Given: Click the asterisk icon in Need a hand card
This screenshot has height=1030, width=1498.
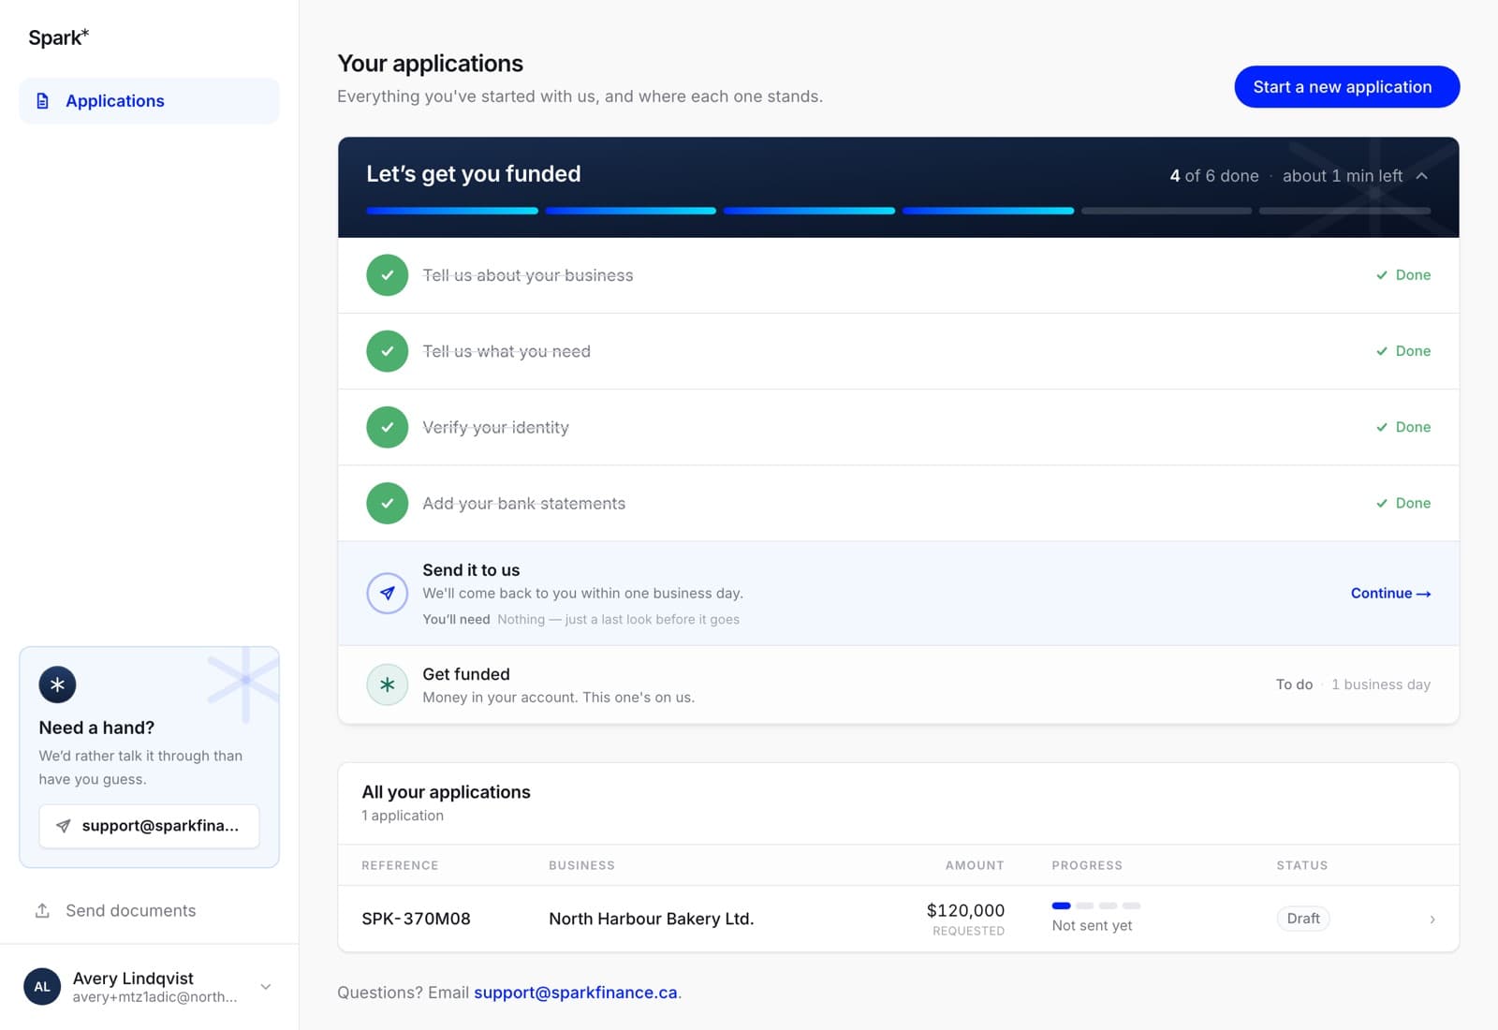Looking at the screenshot, I should coord(57,684).
